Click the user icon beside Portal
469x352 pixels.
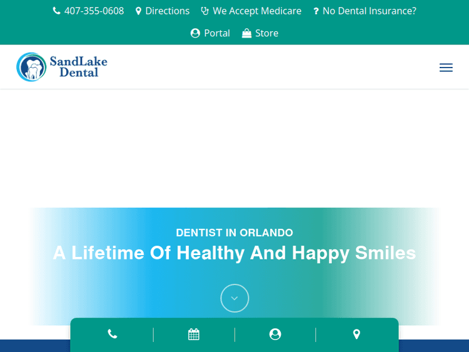(x=195, y=33)
